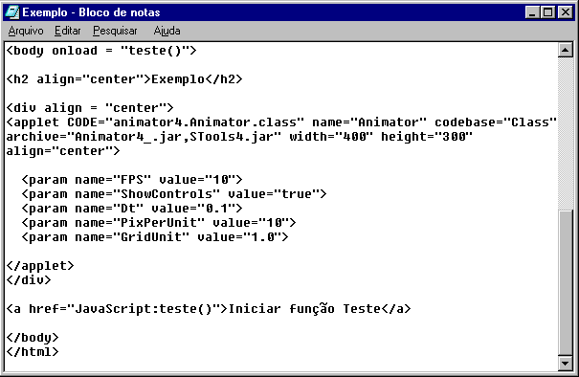This screenshot has width=579, height=377.
Task: Click the scrollbar up arrow
Action: click(566, 50)
